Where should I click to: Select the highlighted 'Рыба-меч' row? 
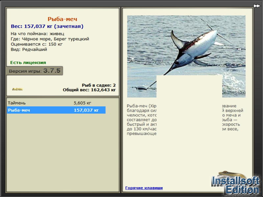[56, 110]
